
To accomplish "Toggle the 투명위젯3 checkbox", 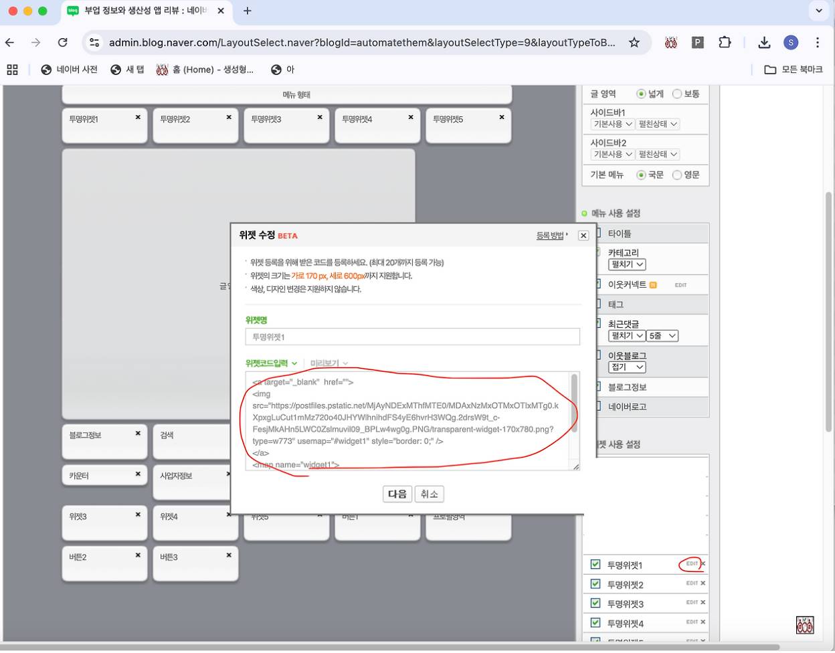I will [595, 603].
